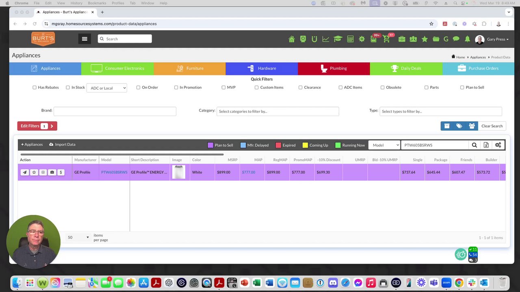Switch to the Consumer Electronics tab
The image size is (520, 292).
pos(117,69)
